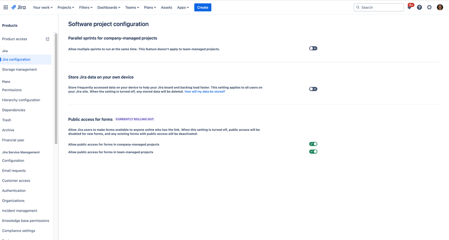Expand the Dashboards dropdown

(x=108, y=8)
